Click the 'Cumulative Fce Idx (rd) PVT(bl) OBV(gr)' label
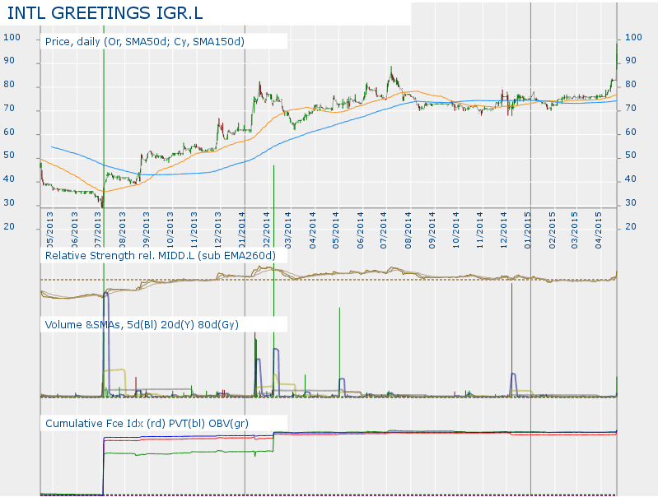This screenshot has width=658, height=497. (x=147, y=423)
